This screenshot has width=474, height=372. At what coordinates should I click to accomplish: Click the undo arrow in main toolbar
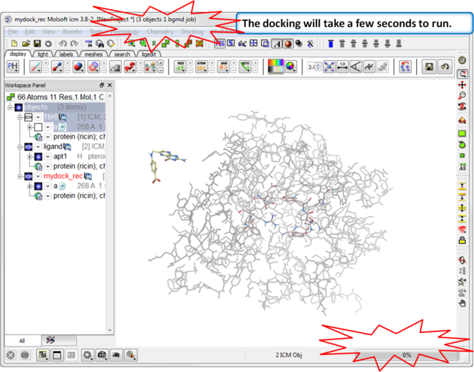tap(62, 44)
